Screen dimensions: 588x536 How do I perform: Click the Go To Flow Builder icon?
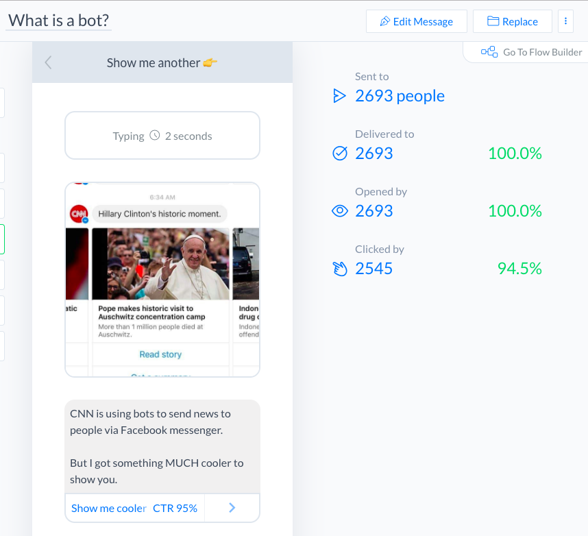[489, 52]
